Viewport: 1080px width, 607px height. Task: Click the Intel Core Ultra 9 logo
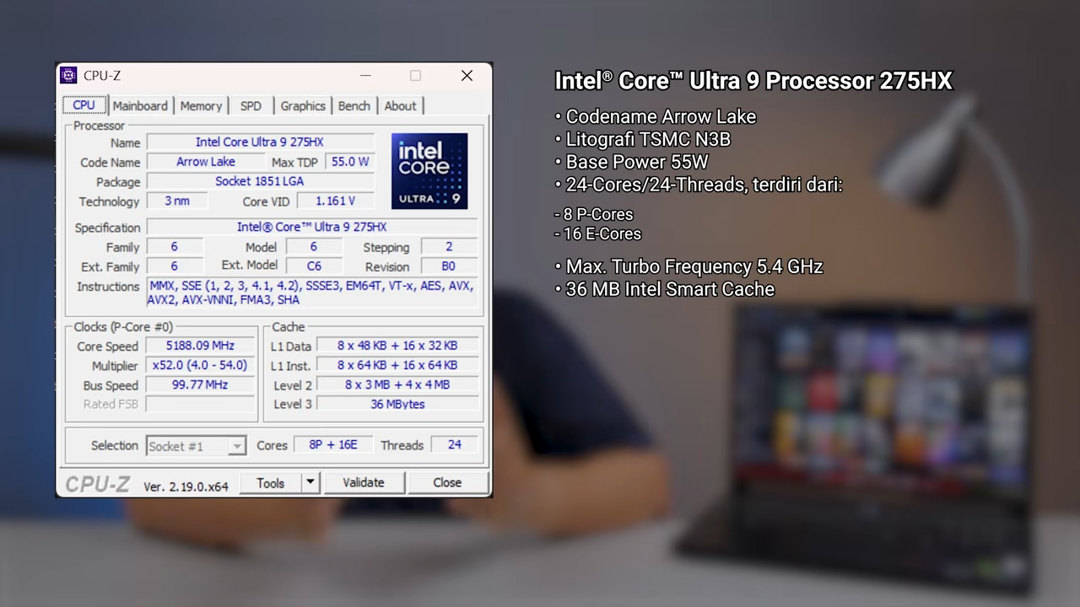(429, 171)
